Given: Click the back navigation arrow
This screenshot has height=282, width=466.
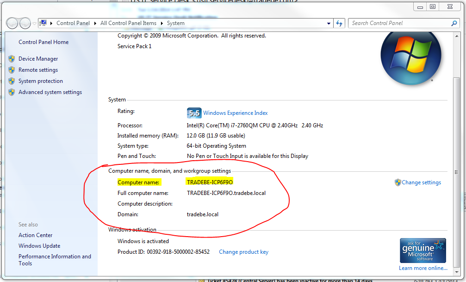Looking at the screenshot, I should 12,23.
